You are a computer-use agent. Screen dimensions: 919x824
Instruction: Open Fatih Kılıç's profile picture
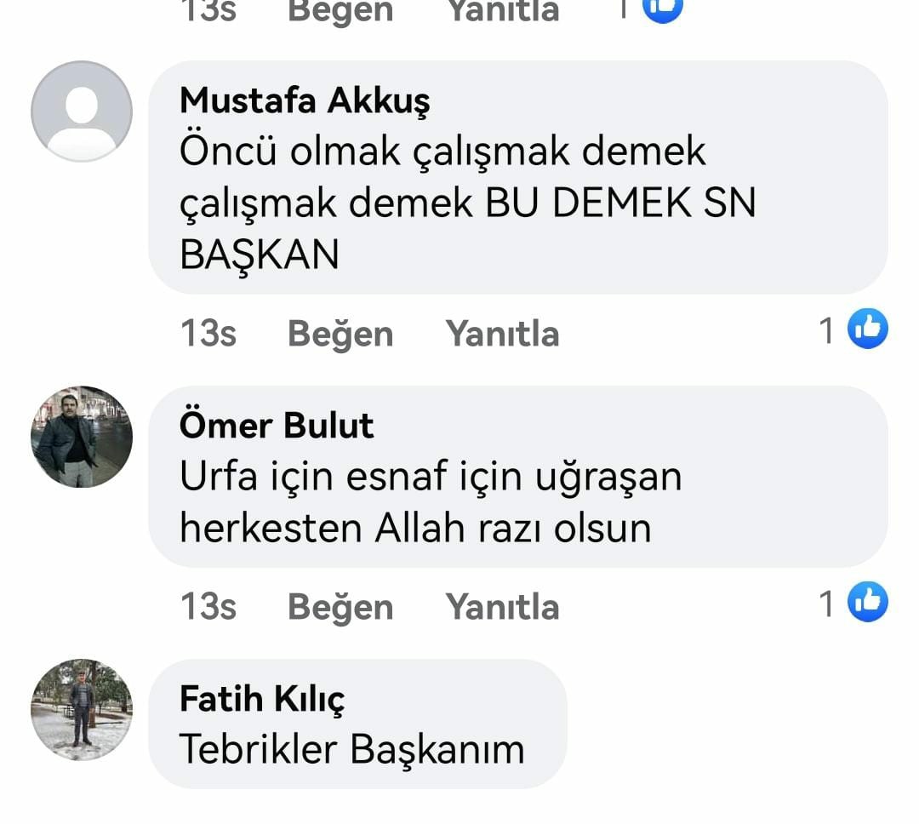click(82, 710)
